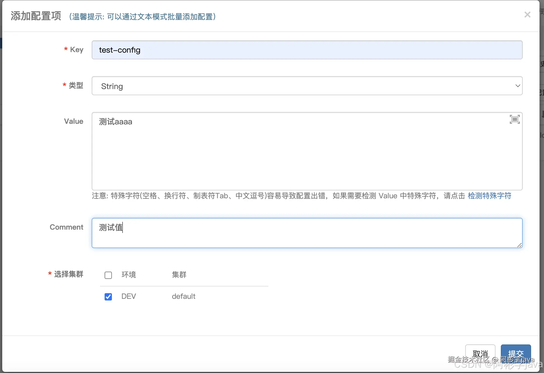This screenshot has width=544, height=373.
Task: Click the Key input containing test-config
Action: click(x=307, y=50)
